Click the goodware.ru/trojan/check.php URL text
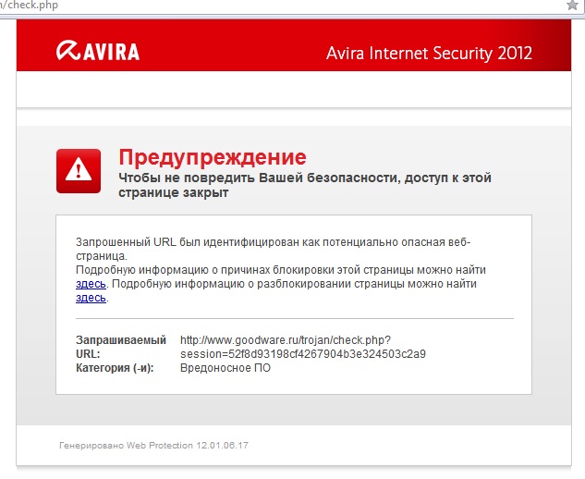 286,340
